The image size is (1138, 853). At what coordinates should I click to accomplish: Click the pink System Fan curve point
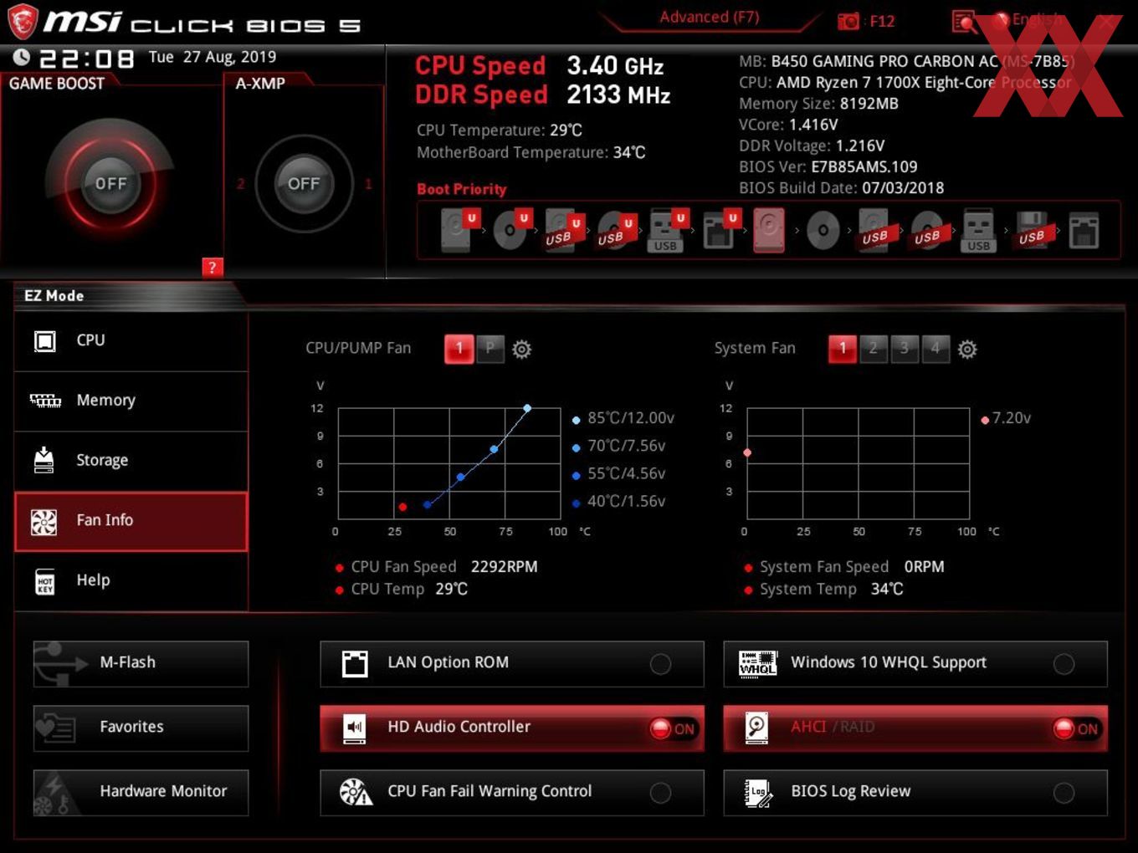click(x=747, y=452)
